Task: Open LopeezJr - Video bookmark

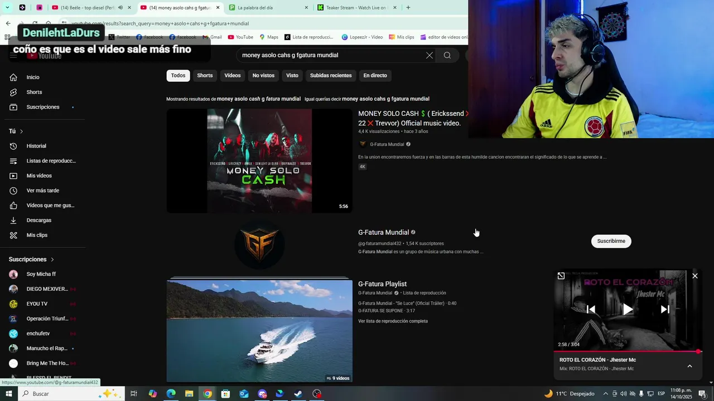Action: point(362,37)
